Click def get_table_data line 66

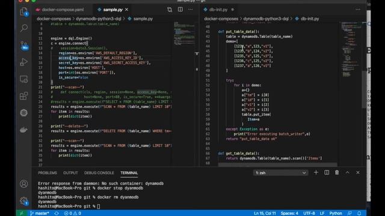click(x=238, y=154)
